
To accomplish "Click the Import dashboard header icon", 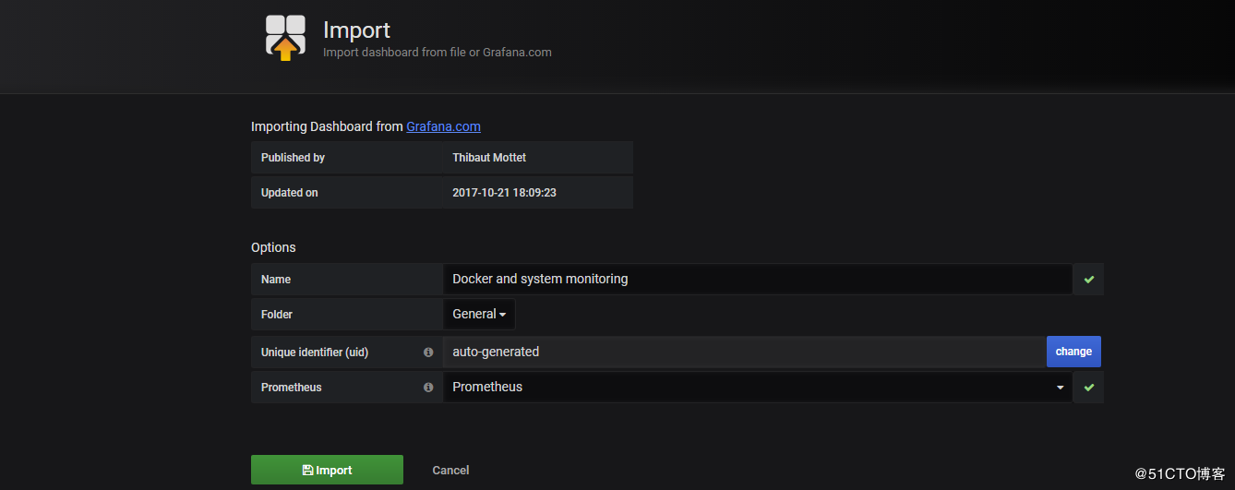I will point(285,38).
